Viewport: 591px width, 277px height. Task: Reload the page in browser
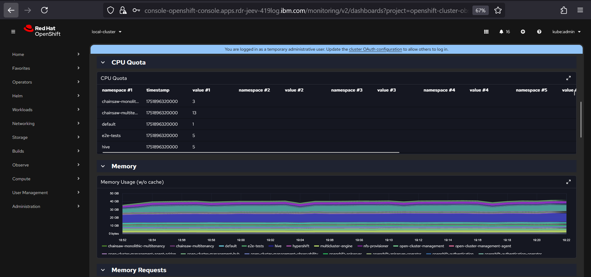pyautogui.click(x=44, y=10)
